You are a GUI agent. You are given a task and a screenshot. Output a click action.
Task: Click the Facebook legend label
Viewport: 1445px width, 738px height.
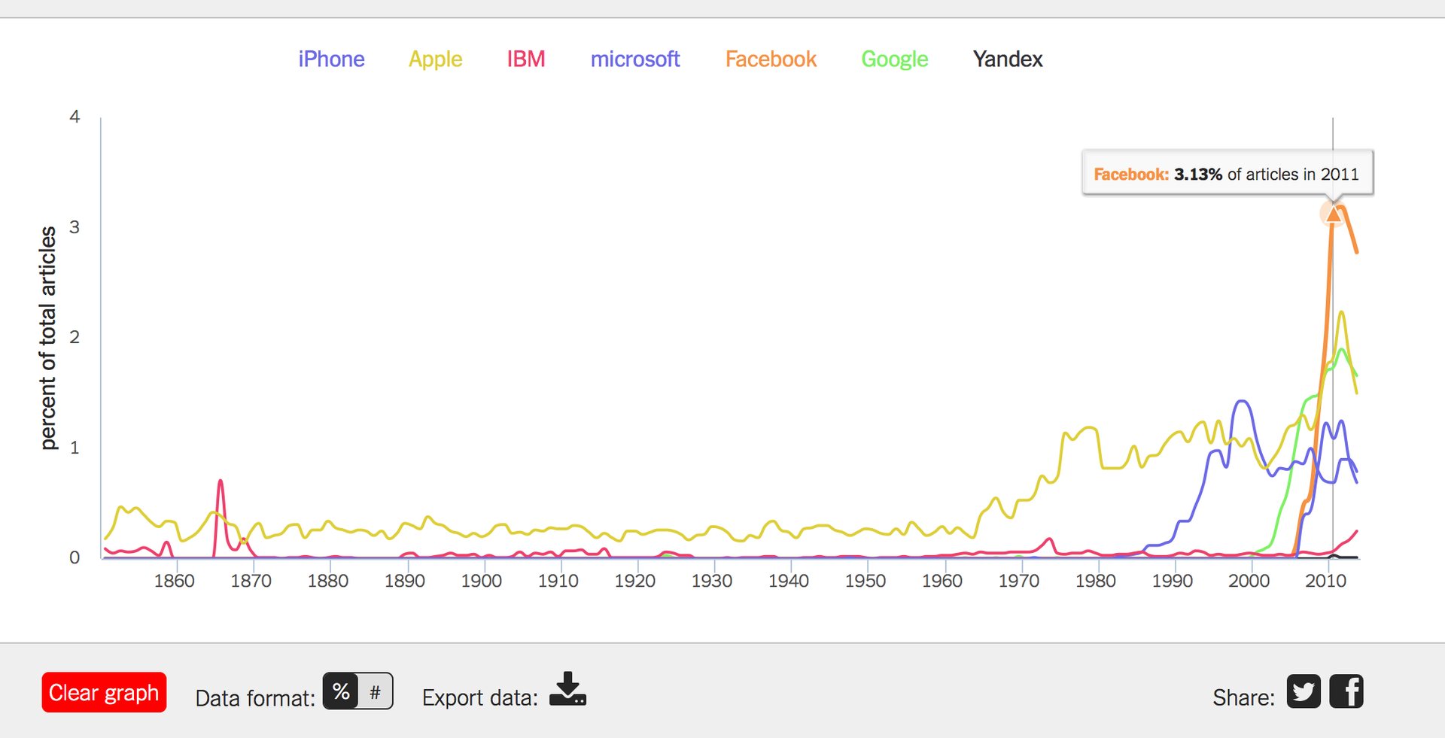(x=771, y=59)
